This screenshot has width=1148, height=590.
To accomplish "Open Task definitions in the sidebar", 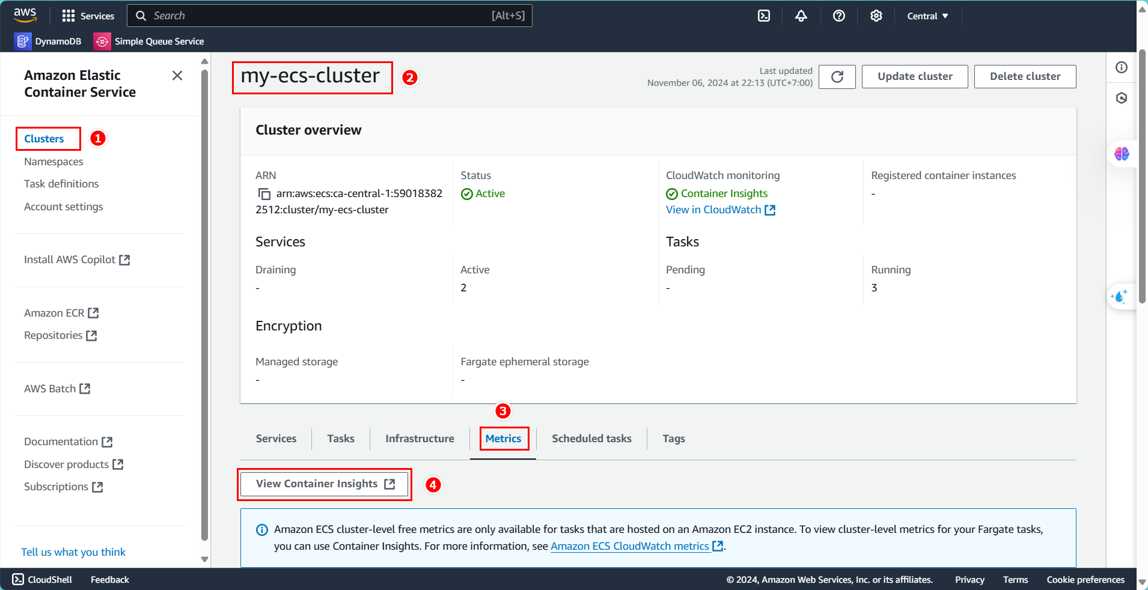I will [61, 184].
